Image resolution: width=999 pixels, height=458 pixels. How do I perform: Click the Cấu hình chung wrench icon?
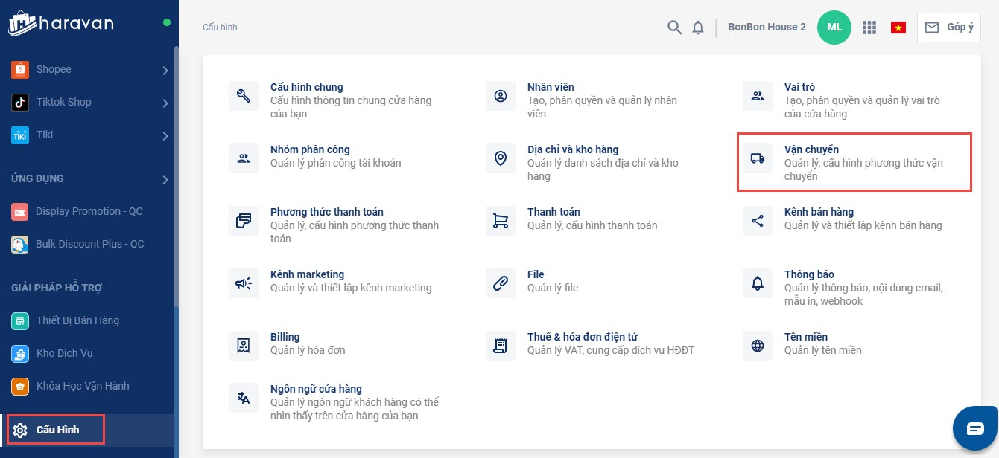click(243, 96)
